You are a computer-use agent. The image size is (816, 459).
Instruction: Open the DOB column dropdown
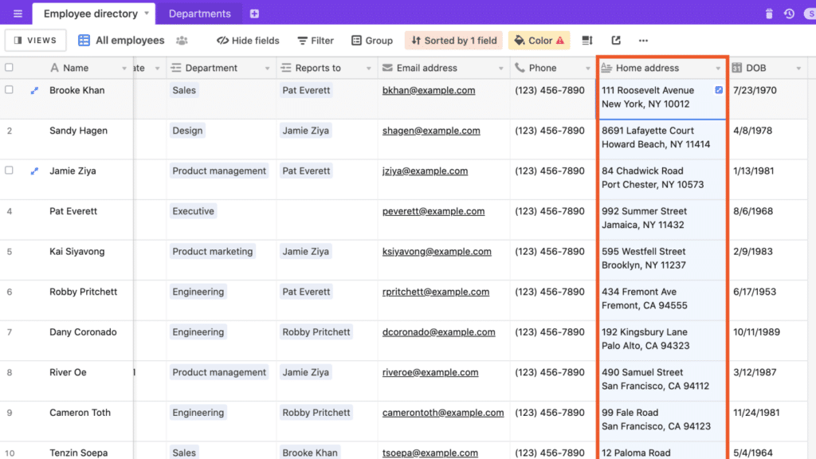coord(798,69)
